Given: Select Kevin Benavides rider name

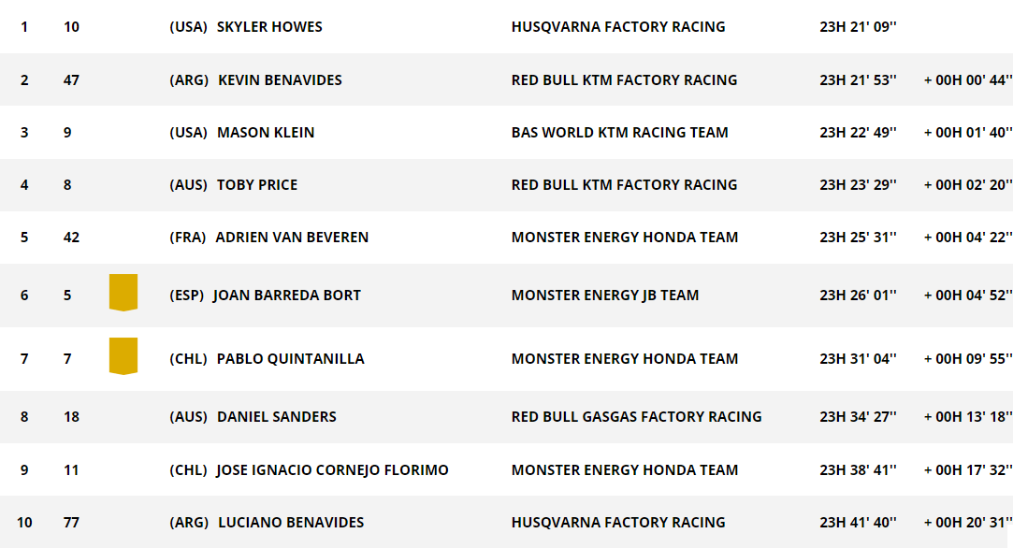Looking at the screenshot, I should tap(280, 80).
